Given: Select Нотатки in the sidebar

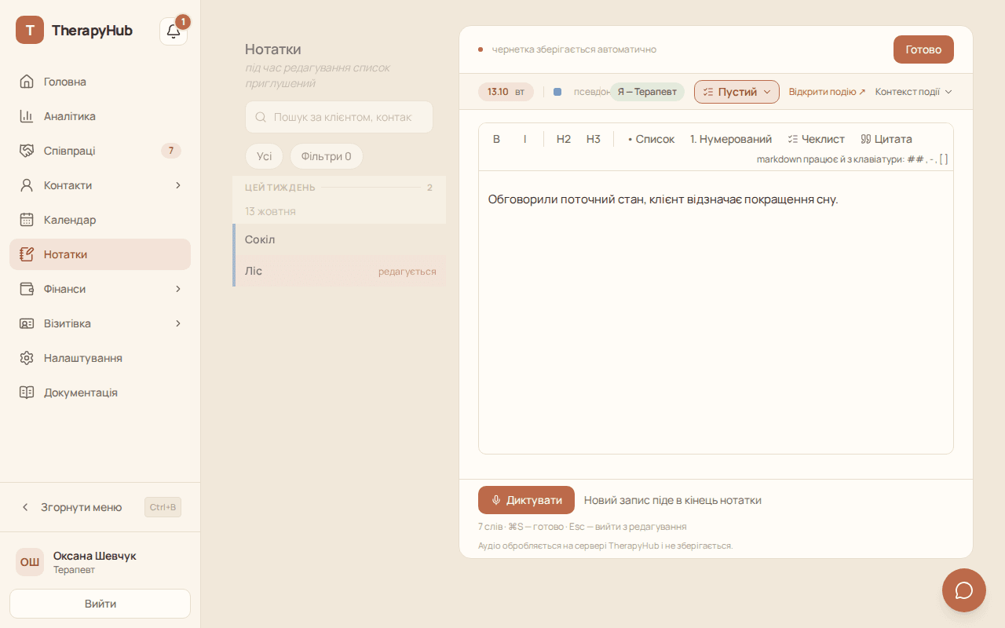Looking at the screenshot, I should point(100,254).
